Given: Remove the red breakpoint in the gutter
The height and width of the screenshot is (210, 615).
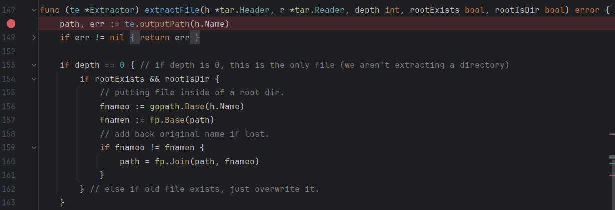Looking at the screenshot, I should [11, 24].
